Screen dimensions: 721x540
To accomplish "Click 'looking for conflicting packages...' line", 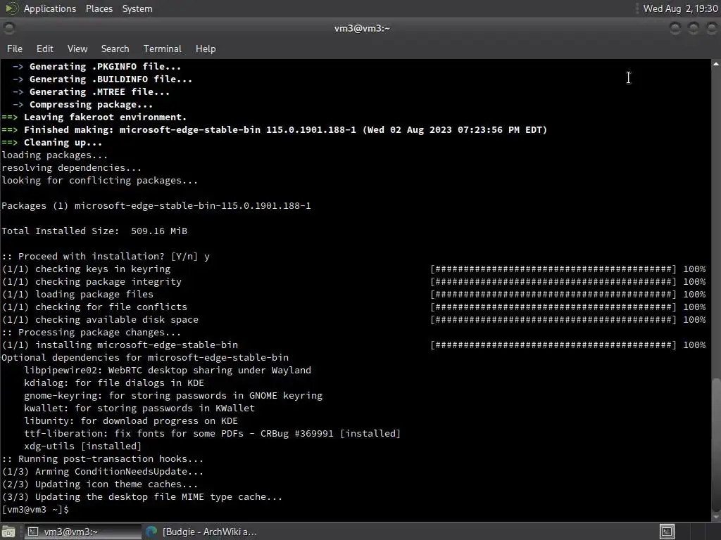I will coord(100,181).
